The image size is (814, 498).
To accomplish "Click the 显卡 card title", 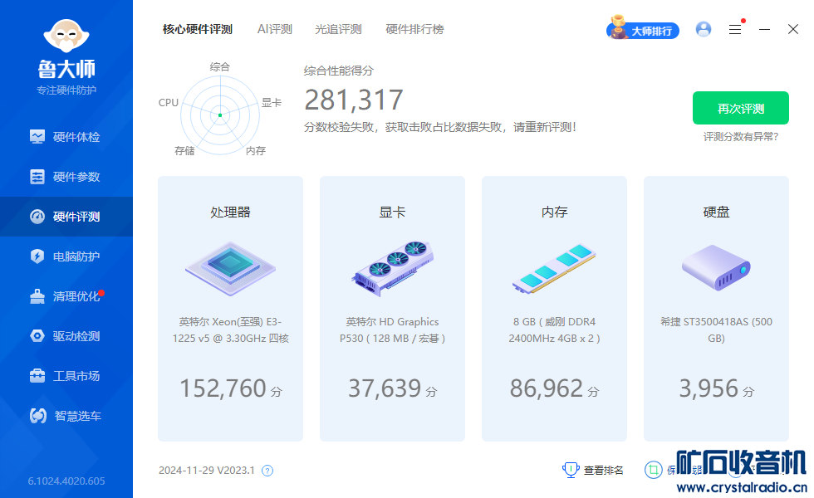I will [392, 212].
